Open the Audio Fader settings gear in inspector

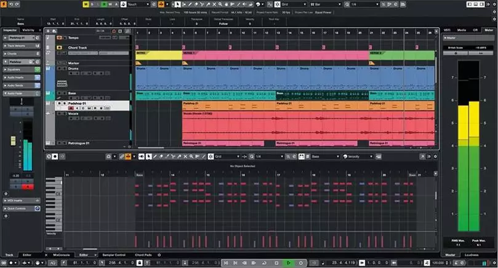pyautogui.click(x=6, y=194)
